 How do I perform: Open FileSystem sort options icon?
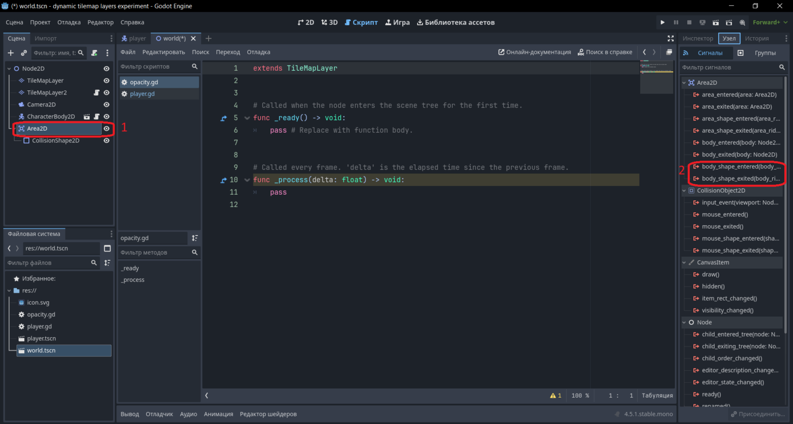107,263
